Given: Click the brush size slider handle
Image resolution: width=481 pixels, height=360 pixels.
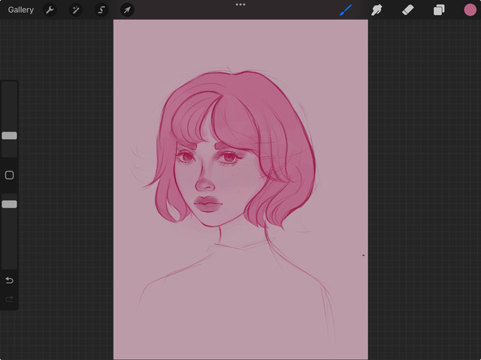Looking at the screenshot, I should click(9, 136).
